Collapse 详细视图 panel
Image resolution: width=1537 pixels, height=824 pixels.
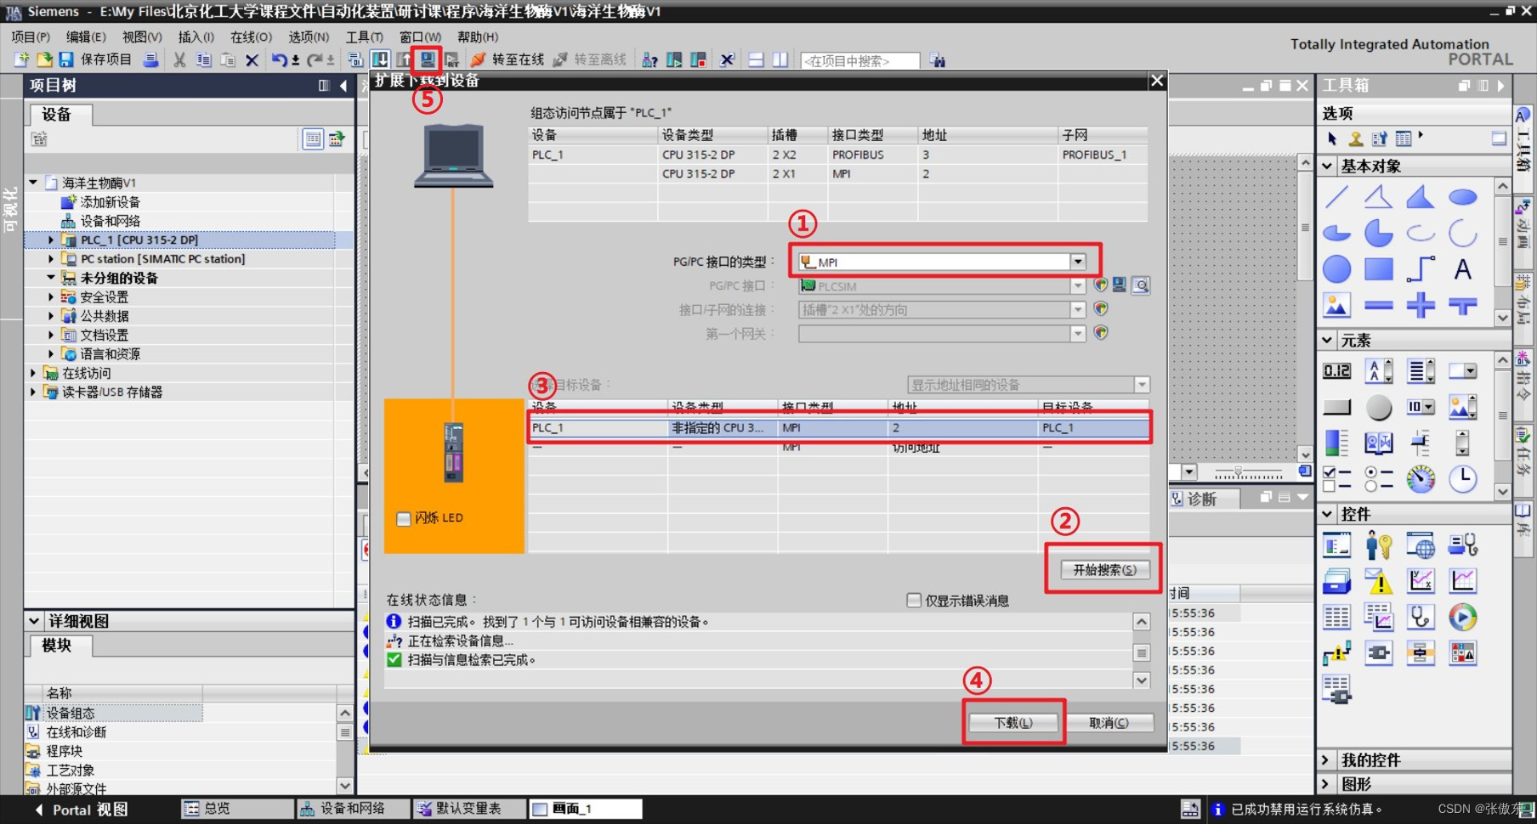pos(34,621)
